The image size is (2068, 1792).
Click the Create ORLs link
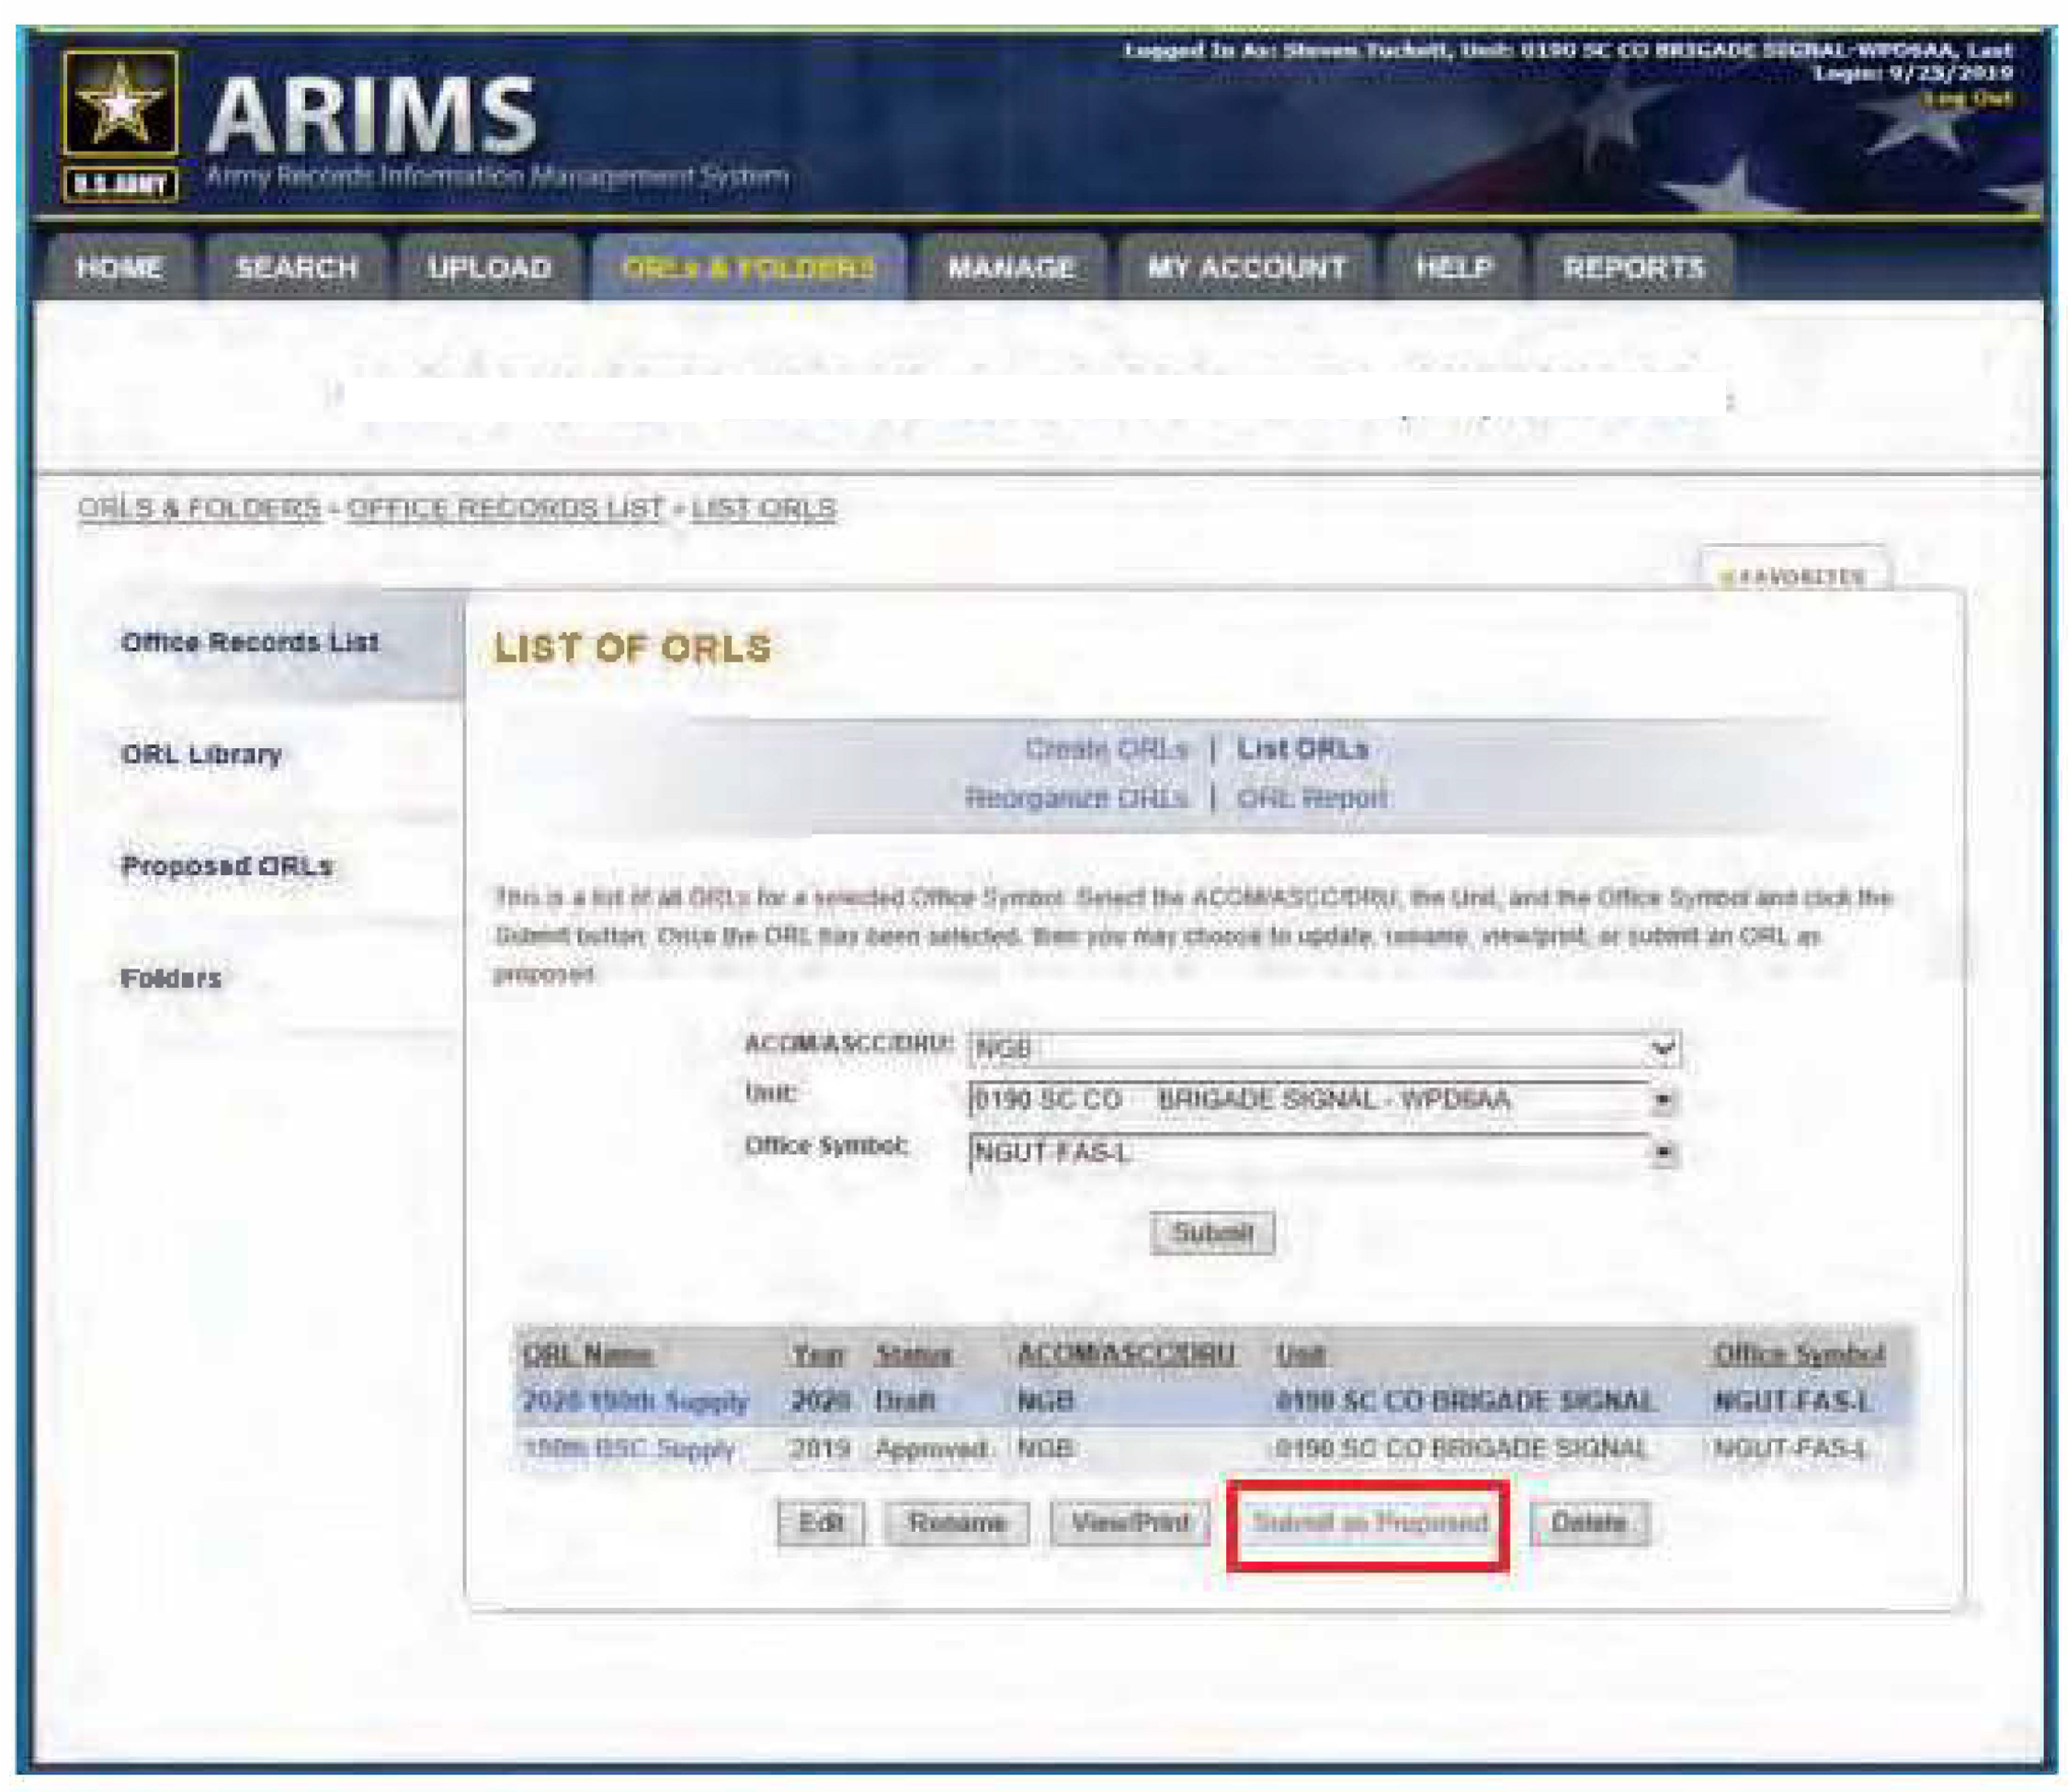point(1106,749)
